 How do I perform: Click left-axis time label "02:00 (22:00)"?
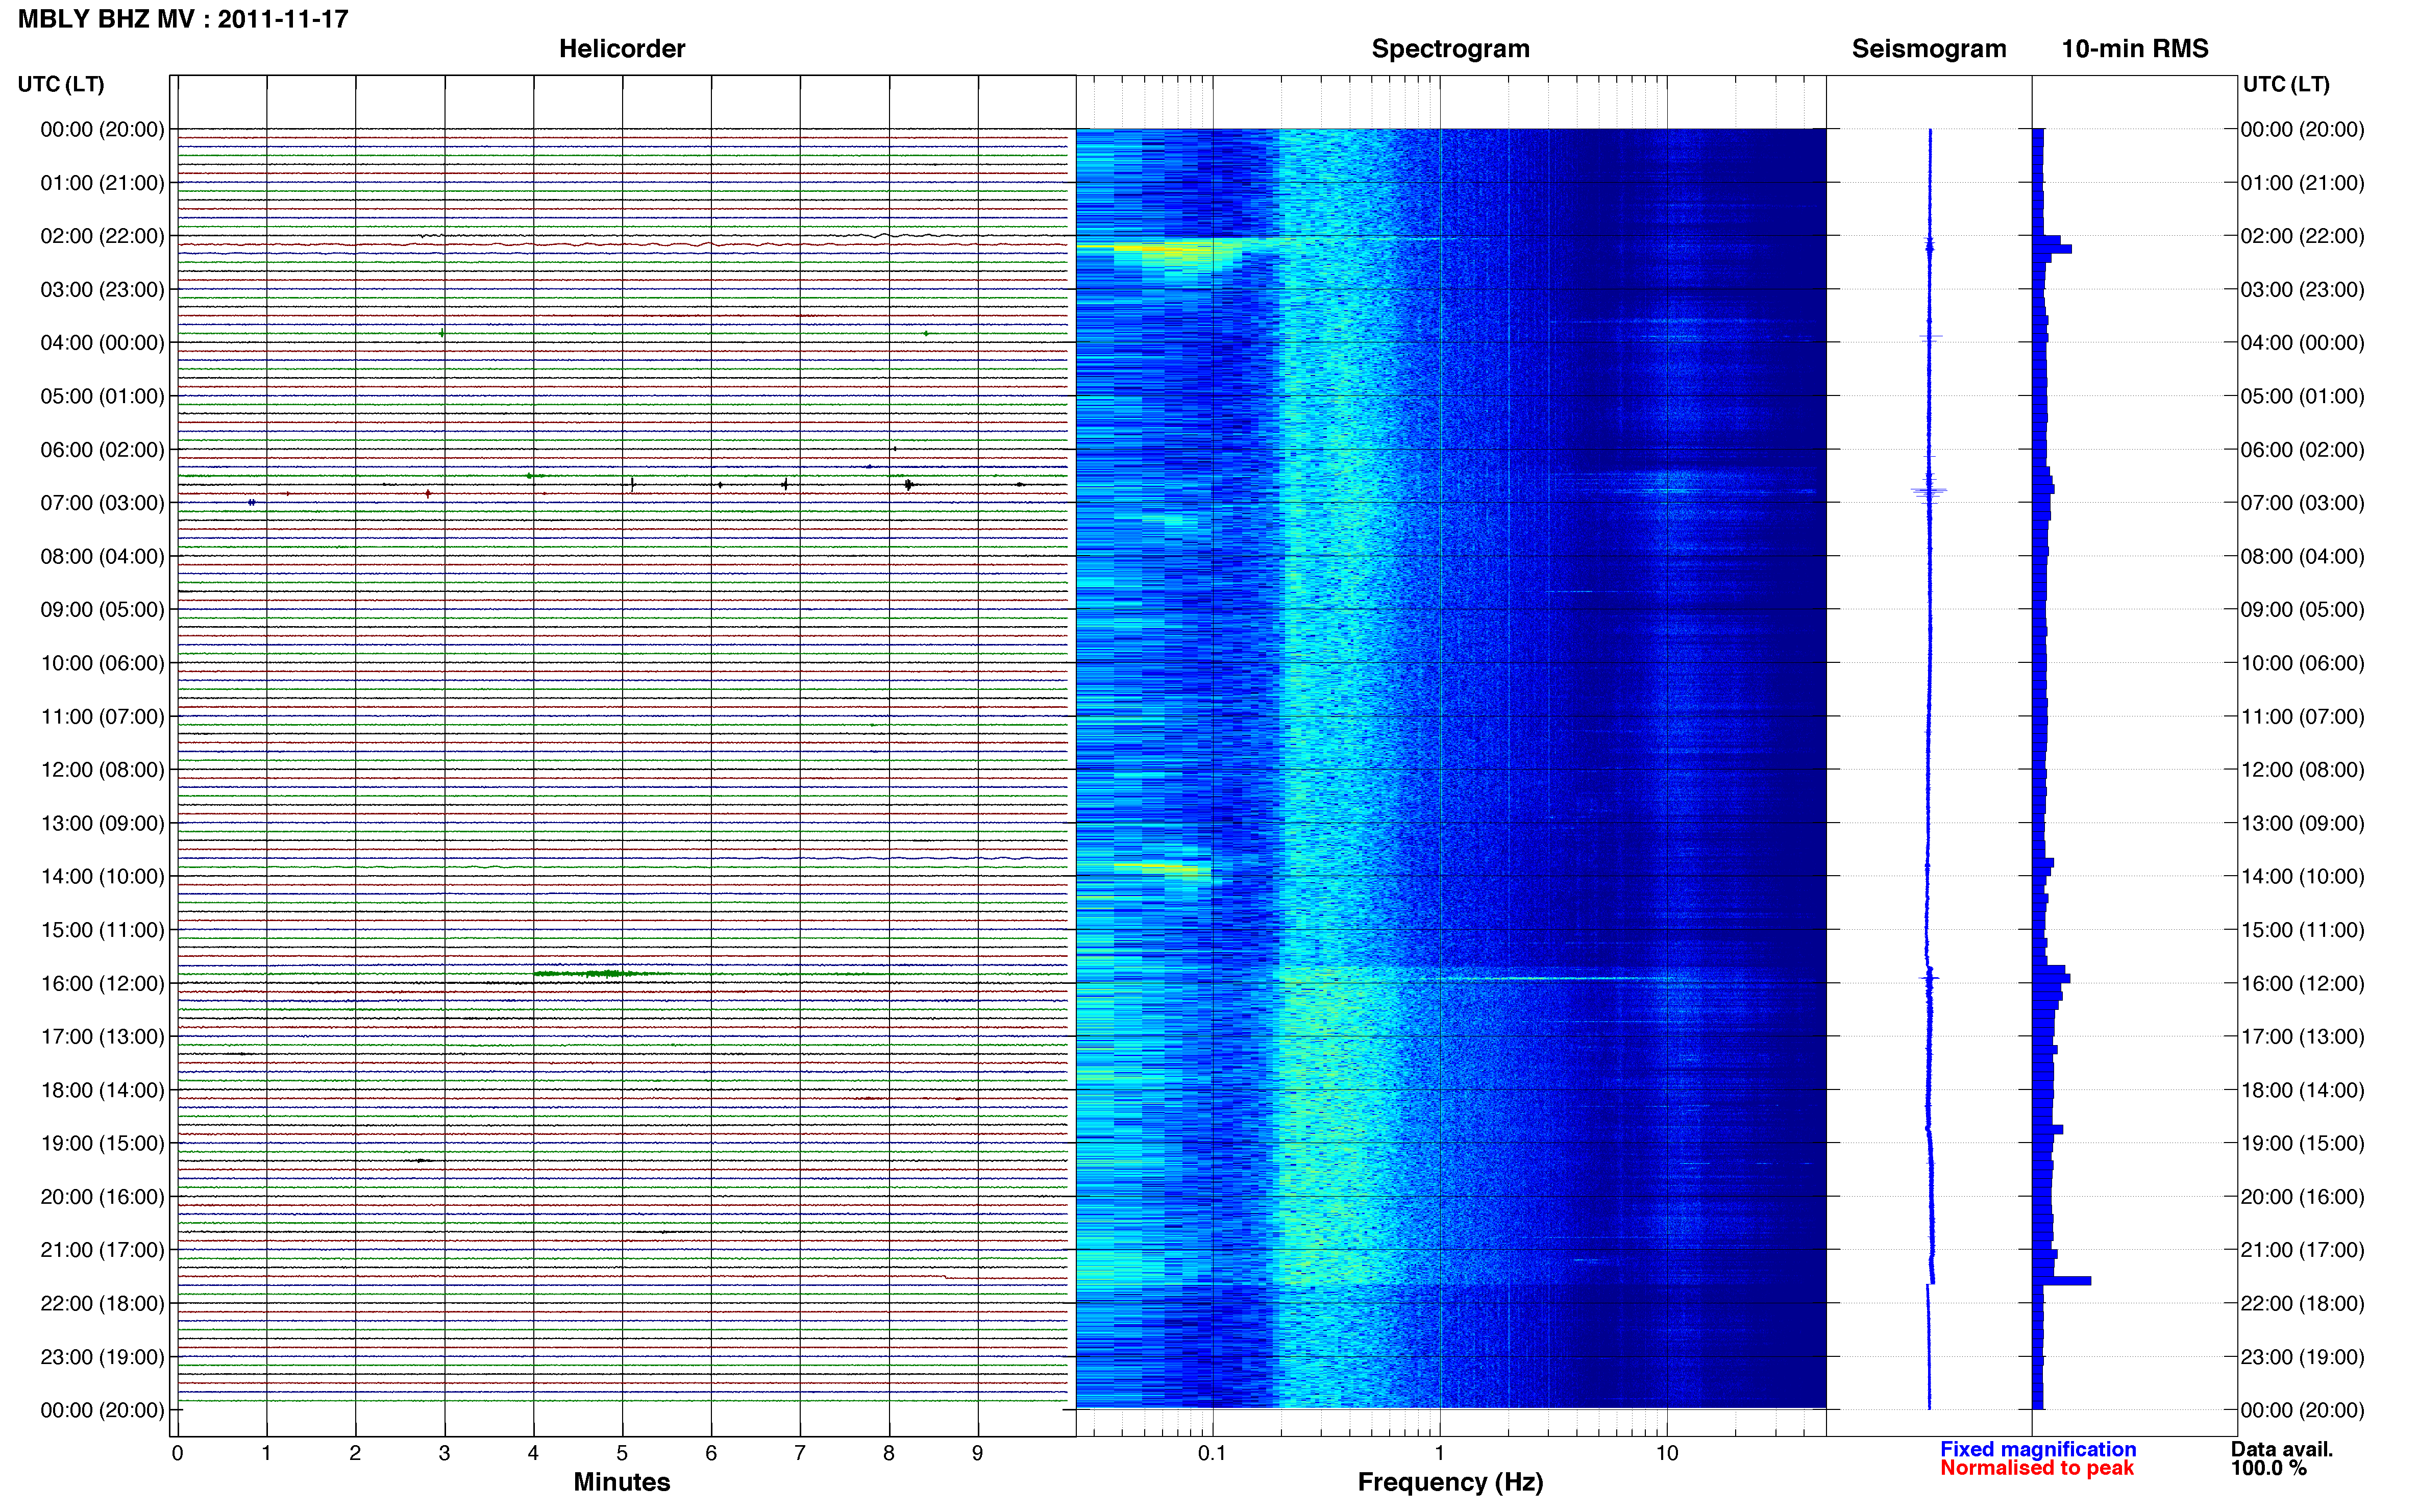102,236
